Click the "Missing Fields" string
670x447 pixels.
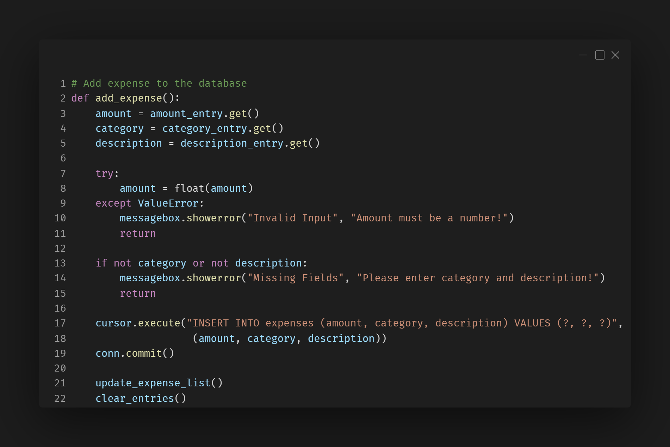tap(295, 278)
